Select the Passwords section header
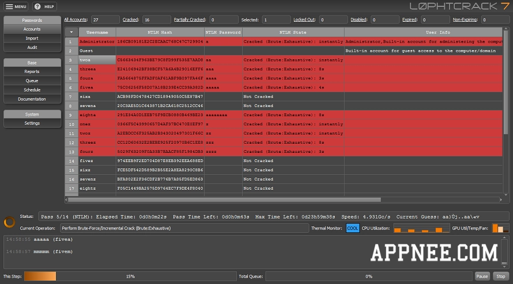513x284 pixels. (x=32, y=20)
